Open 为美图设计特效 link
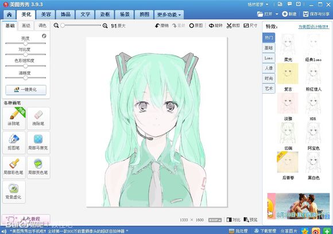 [313, 27]
